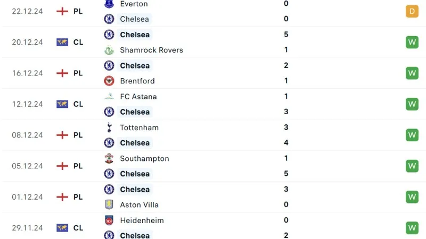Open the Tottenham team link
This screenshot has height=239, width=426.
point(139,127)
